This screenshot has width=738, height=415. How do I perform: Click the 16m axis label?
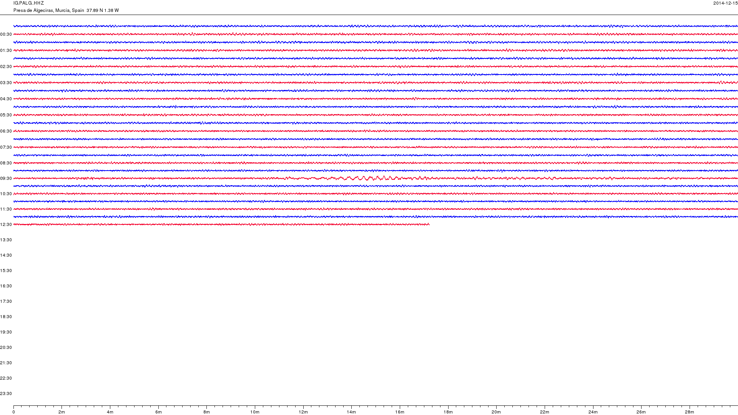click(400, 412)
